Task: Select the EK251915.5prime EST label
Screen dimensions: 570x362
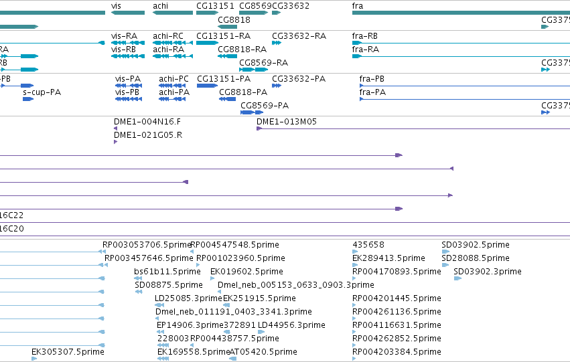Action: pos(260,298)
